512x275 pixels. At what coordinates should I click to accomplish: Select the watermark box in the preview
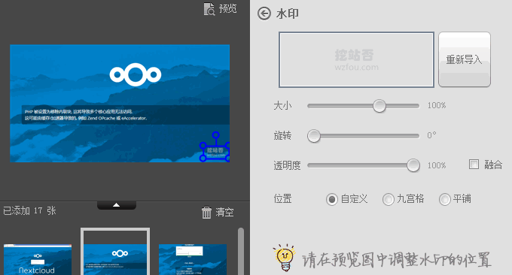(215, 152)
